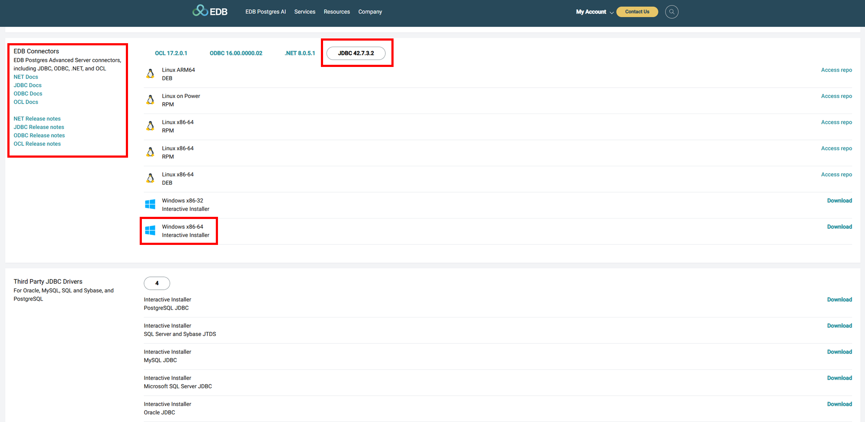865x422 pixels.
Task: Click My Account label
Action: click(x=591, y=12)
